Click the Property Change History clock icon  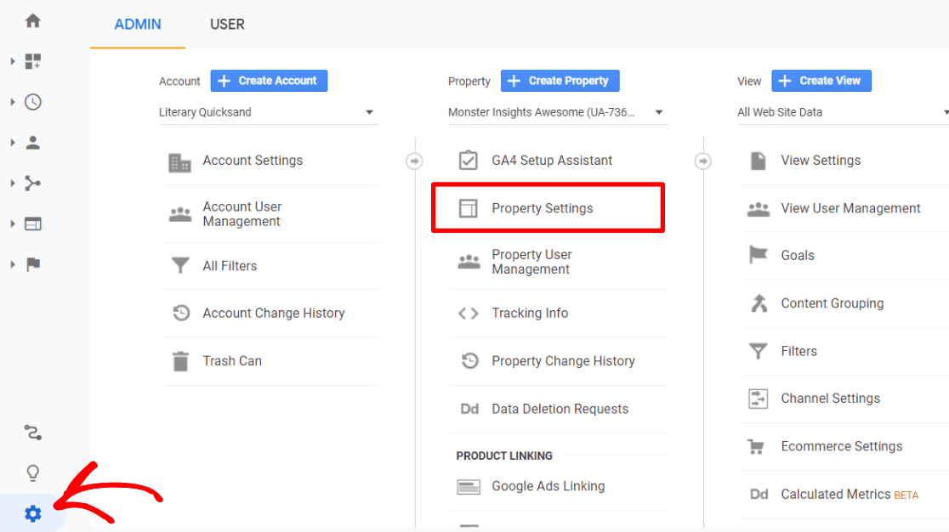pos(469,361)
